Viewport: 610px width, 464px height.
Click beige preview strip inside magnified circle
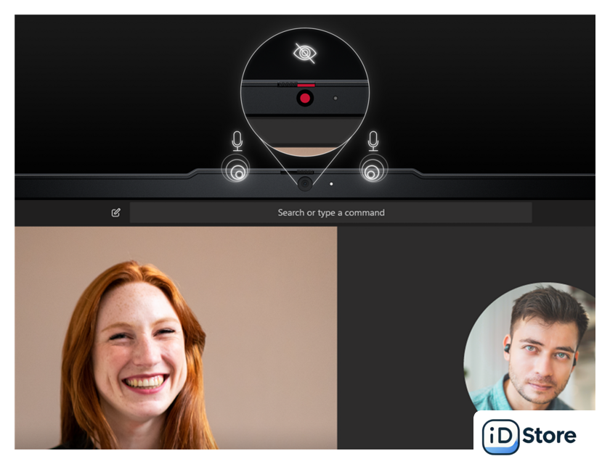coord(305,150)
